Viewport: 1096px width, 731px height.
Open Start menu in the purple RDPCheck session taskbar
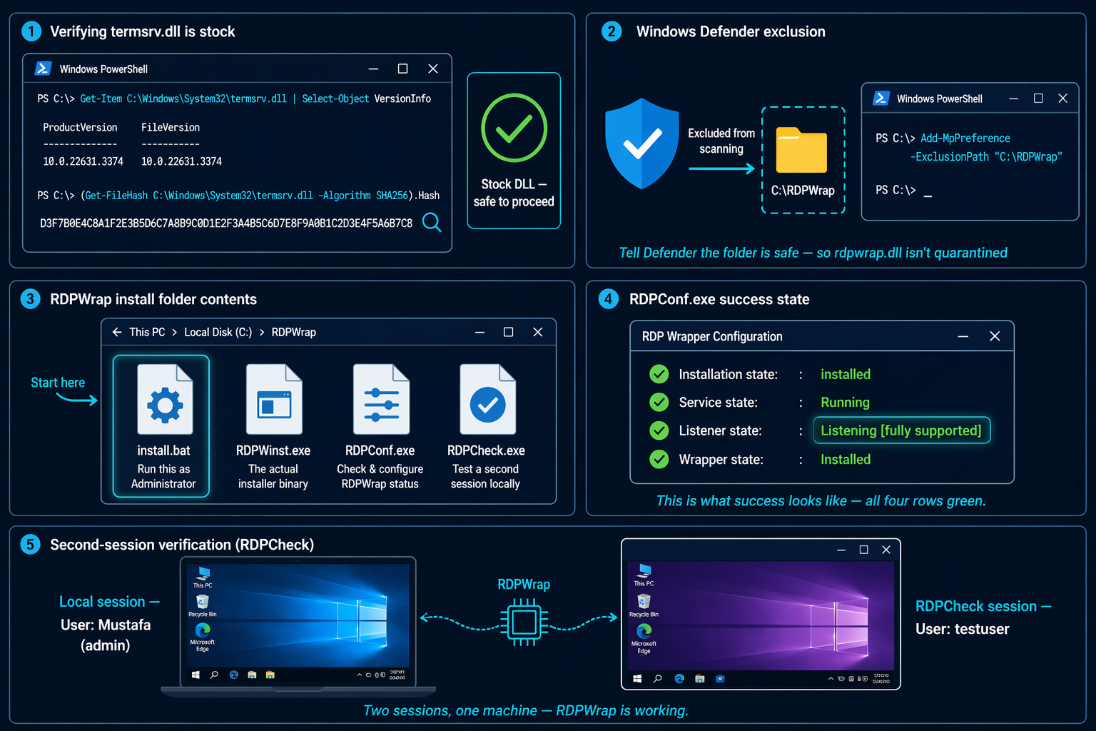(637, 679)
